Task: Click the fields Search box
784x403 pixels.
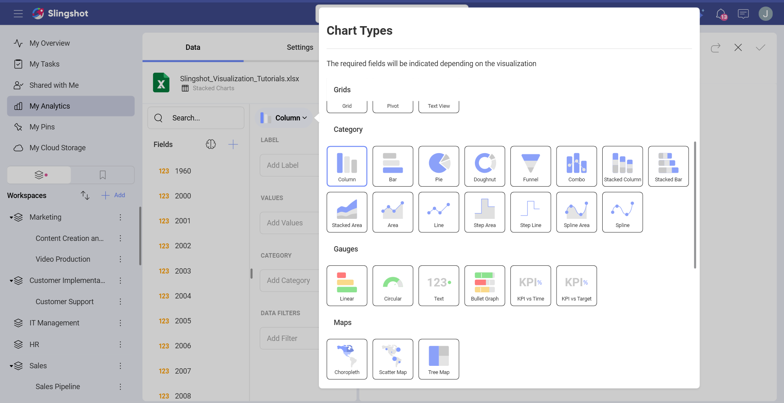Action: [x=196, y=118]
